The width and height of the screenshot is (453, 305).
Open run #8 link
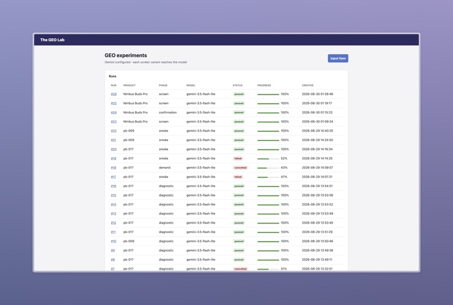112,260
